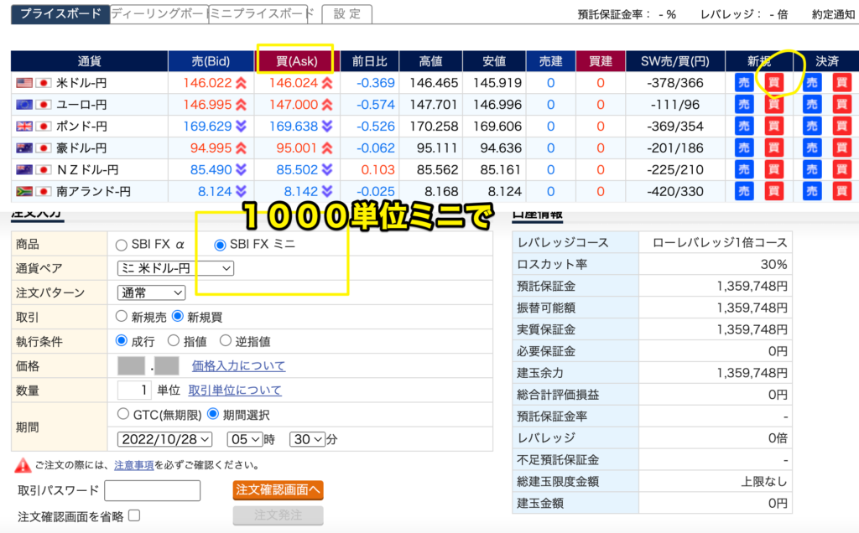859x533 pixels.
Task: Select SBI FX α product radio
Action: tap(122, 245)
